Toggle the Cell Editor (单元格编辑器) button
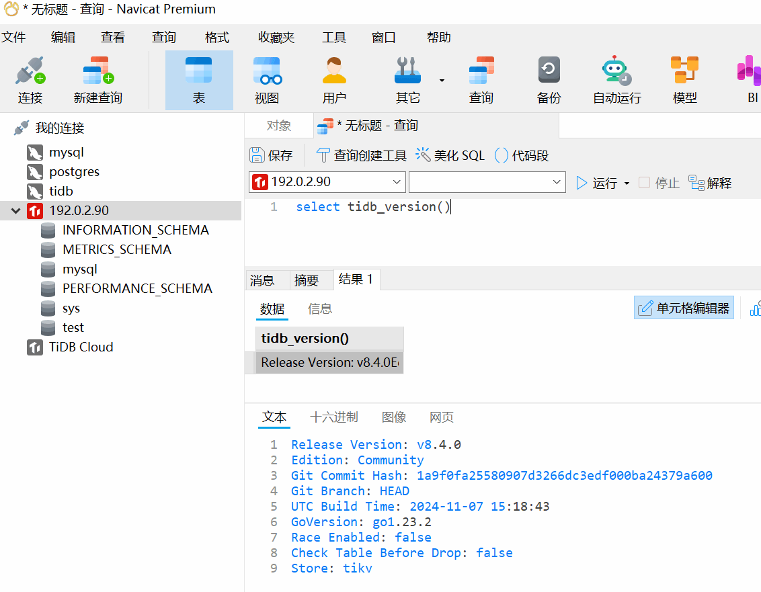The image size is (761, 592). tap(684, 308)
